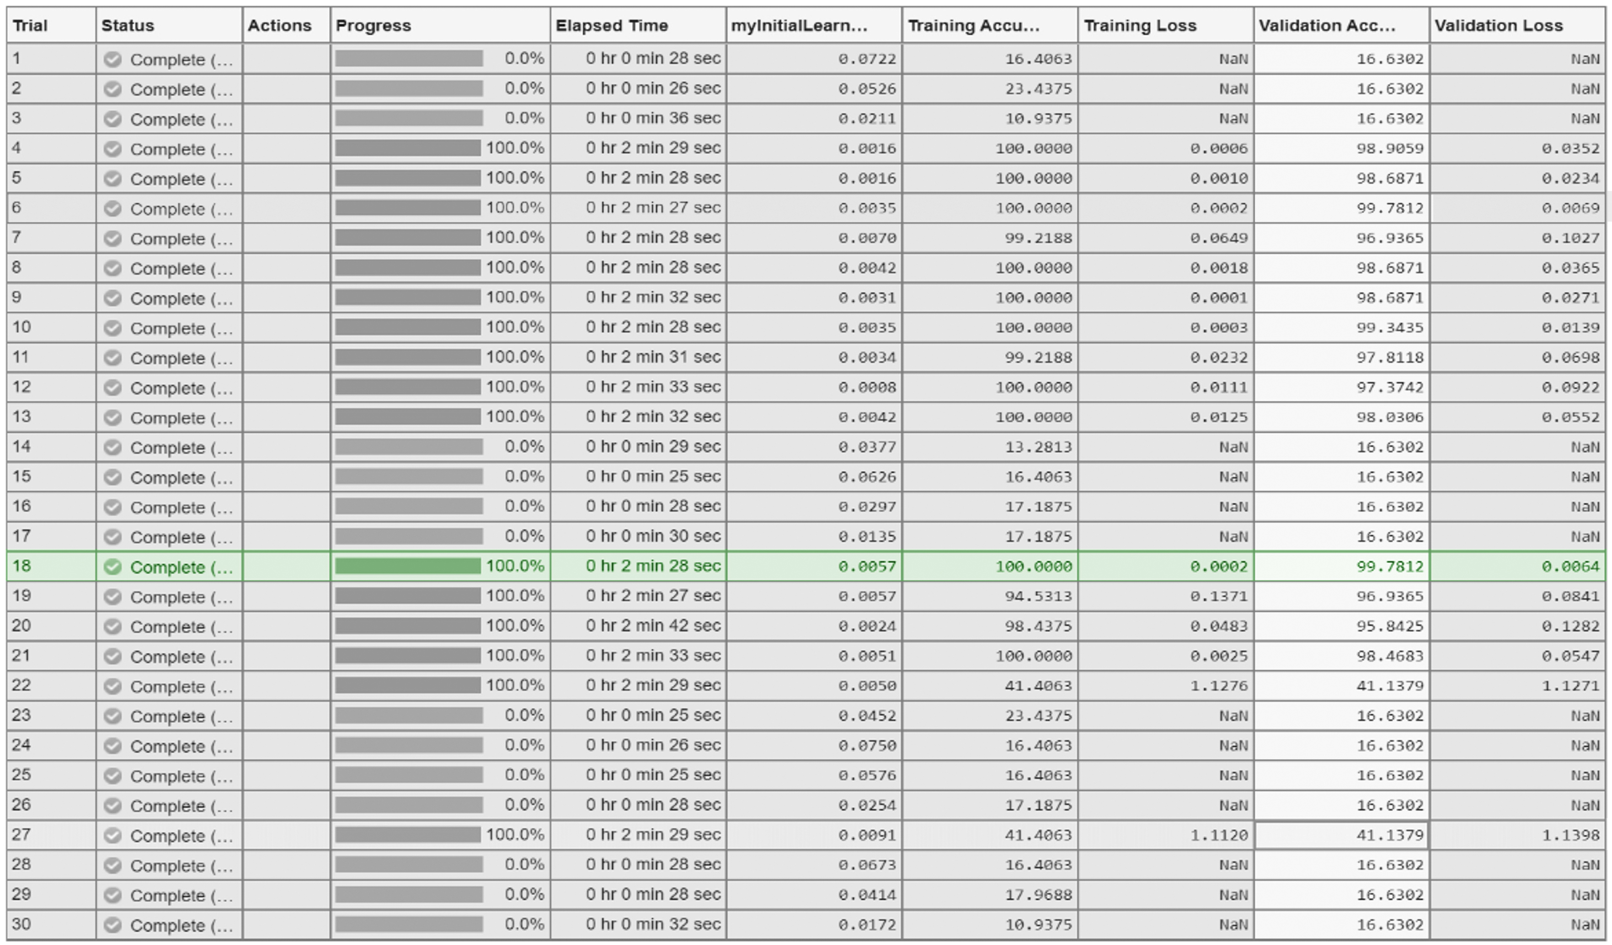Screen dimensions: 1612x945
Task: Click the complete status icon for trial 8
Action: click(x=112, y=269)
